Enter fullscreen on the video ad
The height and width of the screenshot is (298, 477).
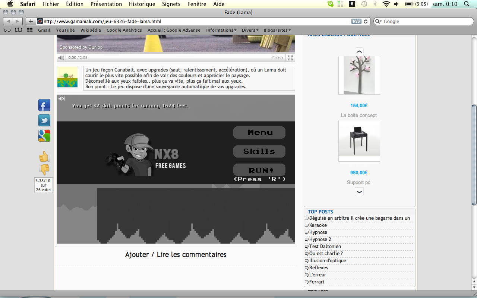pyautogui.click(x=290, y=58)
